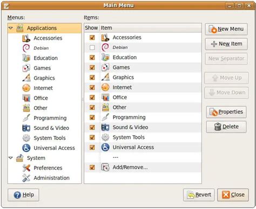Click the Programming trowel icon in Menus tree
The image size is (256, 209).
pyautogui.click(x=26, y=118)
